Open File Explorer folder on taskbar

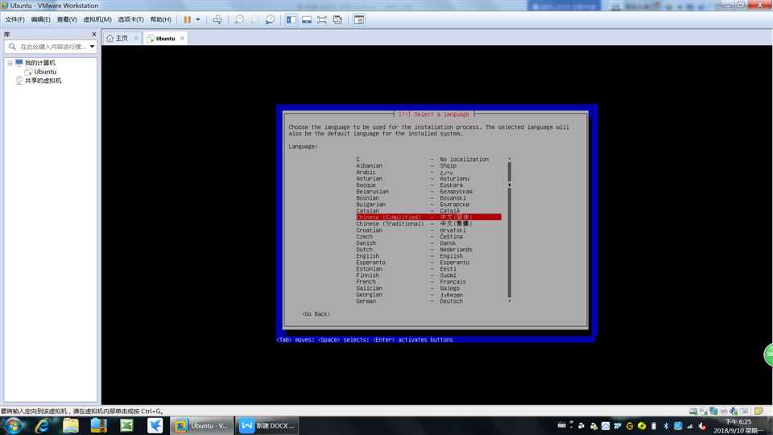[71, 425]
